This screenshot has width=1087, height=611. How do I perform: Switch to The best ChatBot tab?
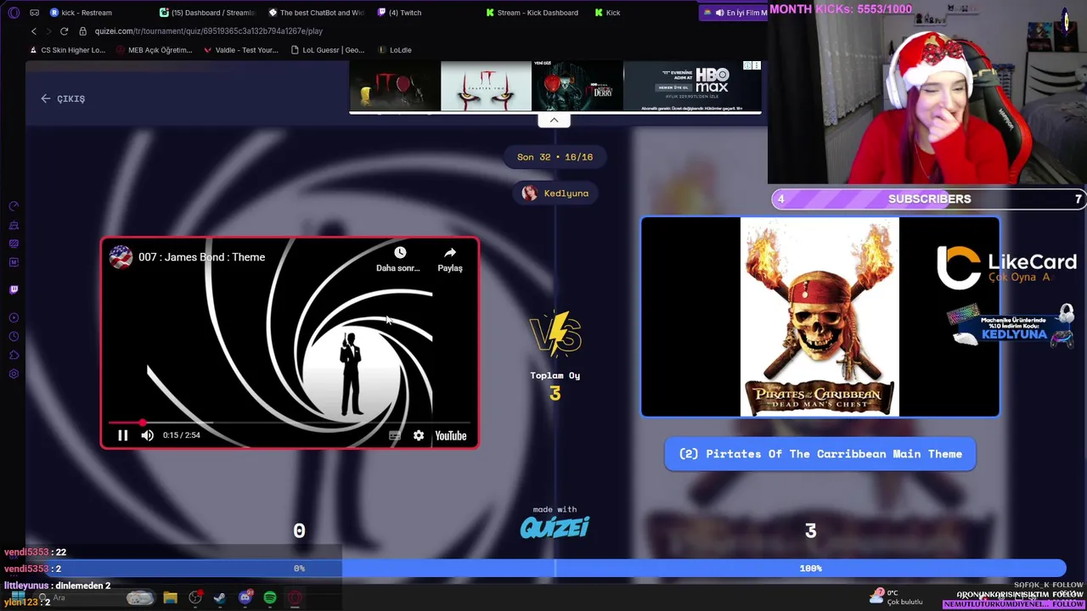point(316,13)
